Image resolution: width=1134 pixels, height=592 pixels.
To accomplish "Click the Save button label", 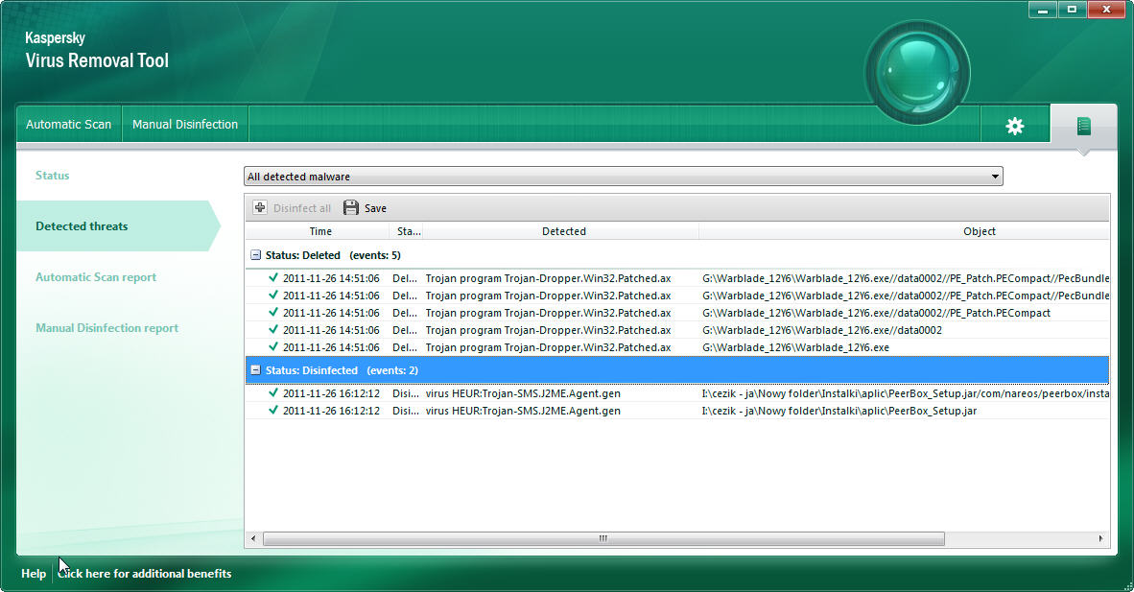I will [375, 208].
